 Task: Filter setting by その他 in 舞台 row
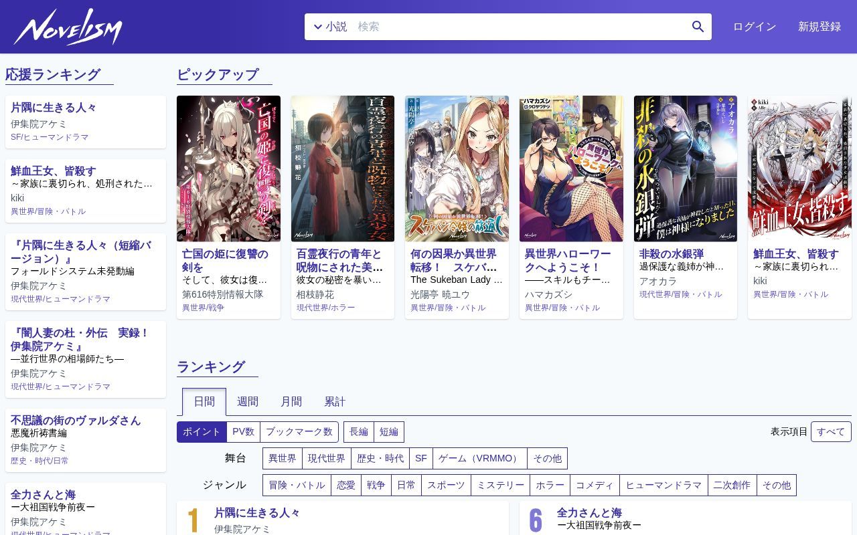coord(548,459)
